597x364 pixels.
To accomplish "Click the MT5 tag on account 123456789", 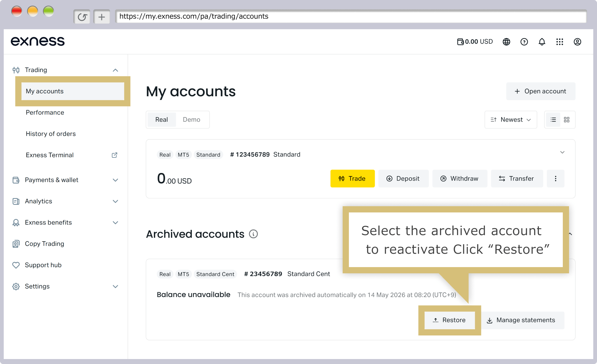I will 183,155.
